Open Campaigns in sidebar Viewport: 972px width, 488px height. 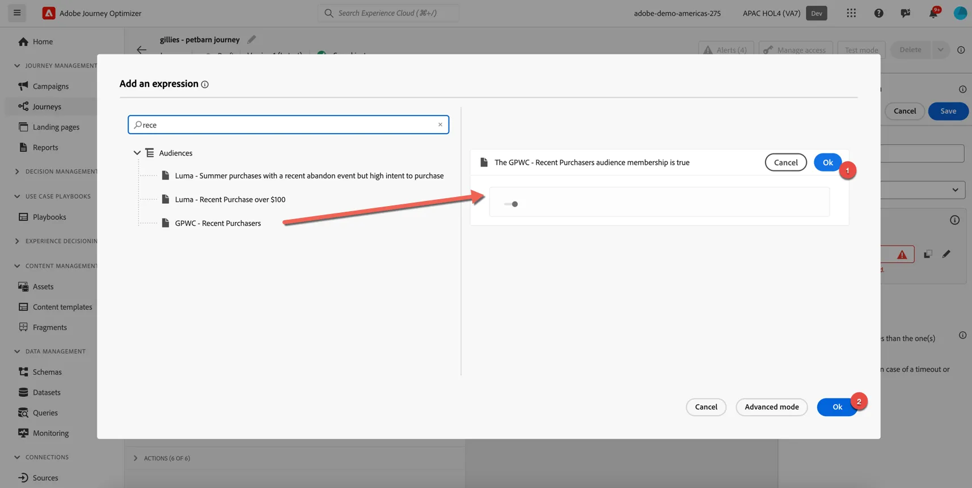click(x=52, y=86)
